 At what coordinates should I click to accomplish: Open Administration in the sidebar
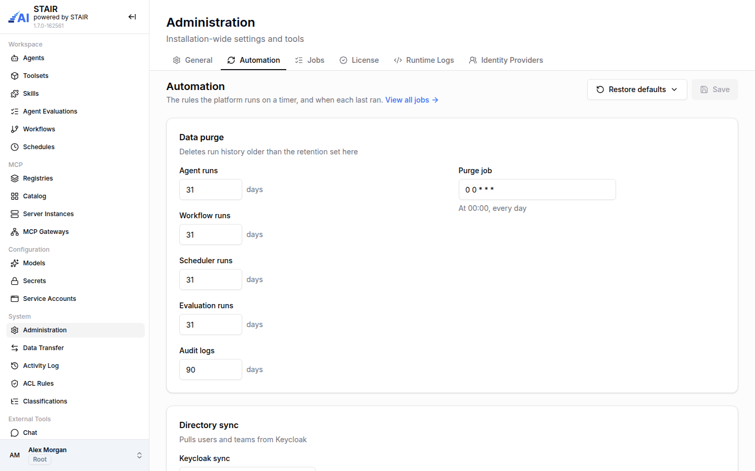point(75,330)
